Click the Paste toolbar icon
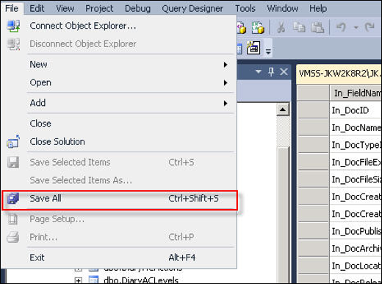The image size is (382, 284). coord(317,27)
